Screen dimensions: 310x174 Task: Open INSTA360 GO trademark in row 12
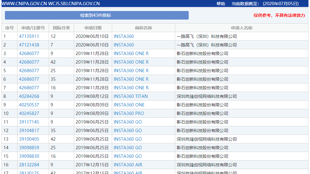click(x=128, y=130)
